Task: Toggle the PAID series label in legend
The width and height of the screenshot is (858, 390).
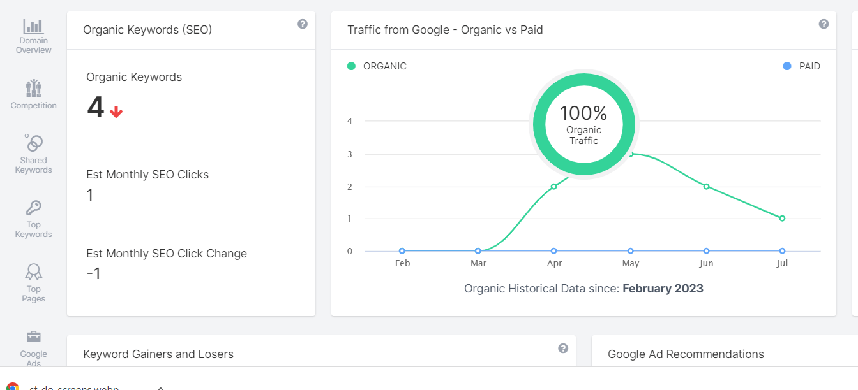Action: click(809, 66)
